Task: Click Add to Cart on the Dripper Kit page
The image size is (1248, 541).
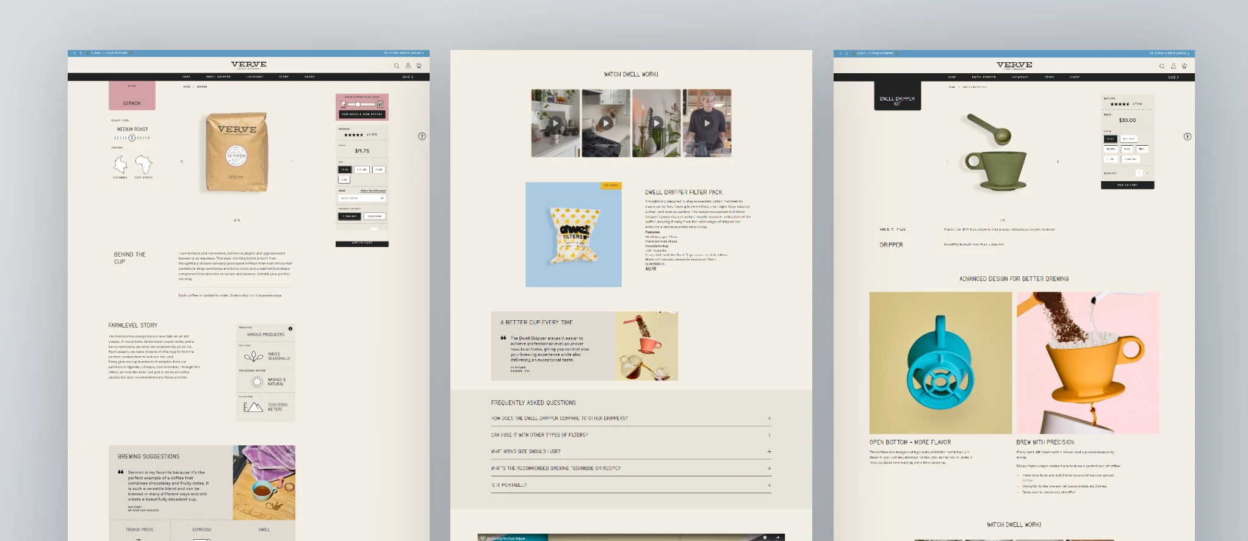Action: coord(1127,185)
